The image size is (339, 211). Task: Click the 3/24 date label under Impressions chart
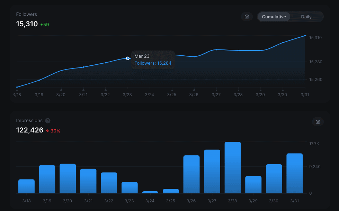pyautogui.click(x=150, y=201)
